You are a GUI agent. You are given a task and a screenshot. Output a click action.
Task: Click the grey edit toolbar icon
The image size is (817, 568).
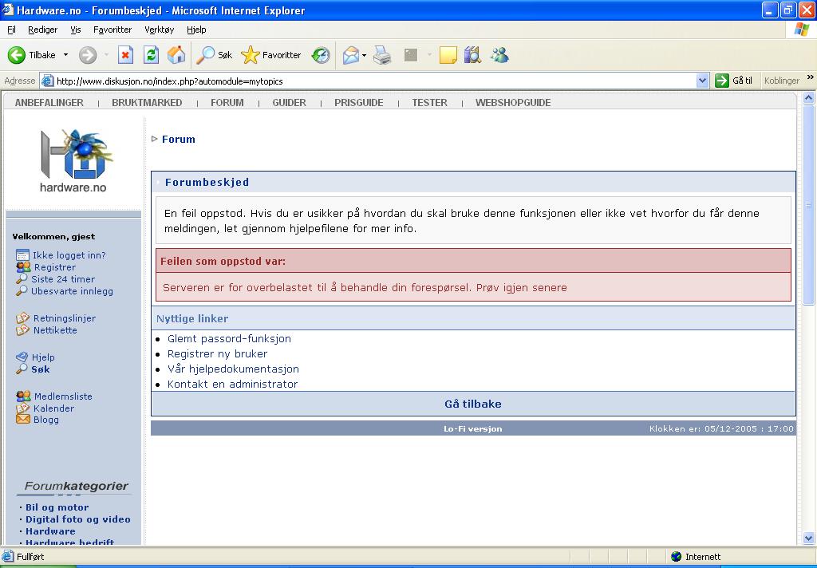(411, 55)
